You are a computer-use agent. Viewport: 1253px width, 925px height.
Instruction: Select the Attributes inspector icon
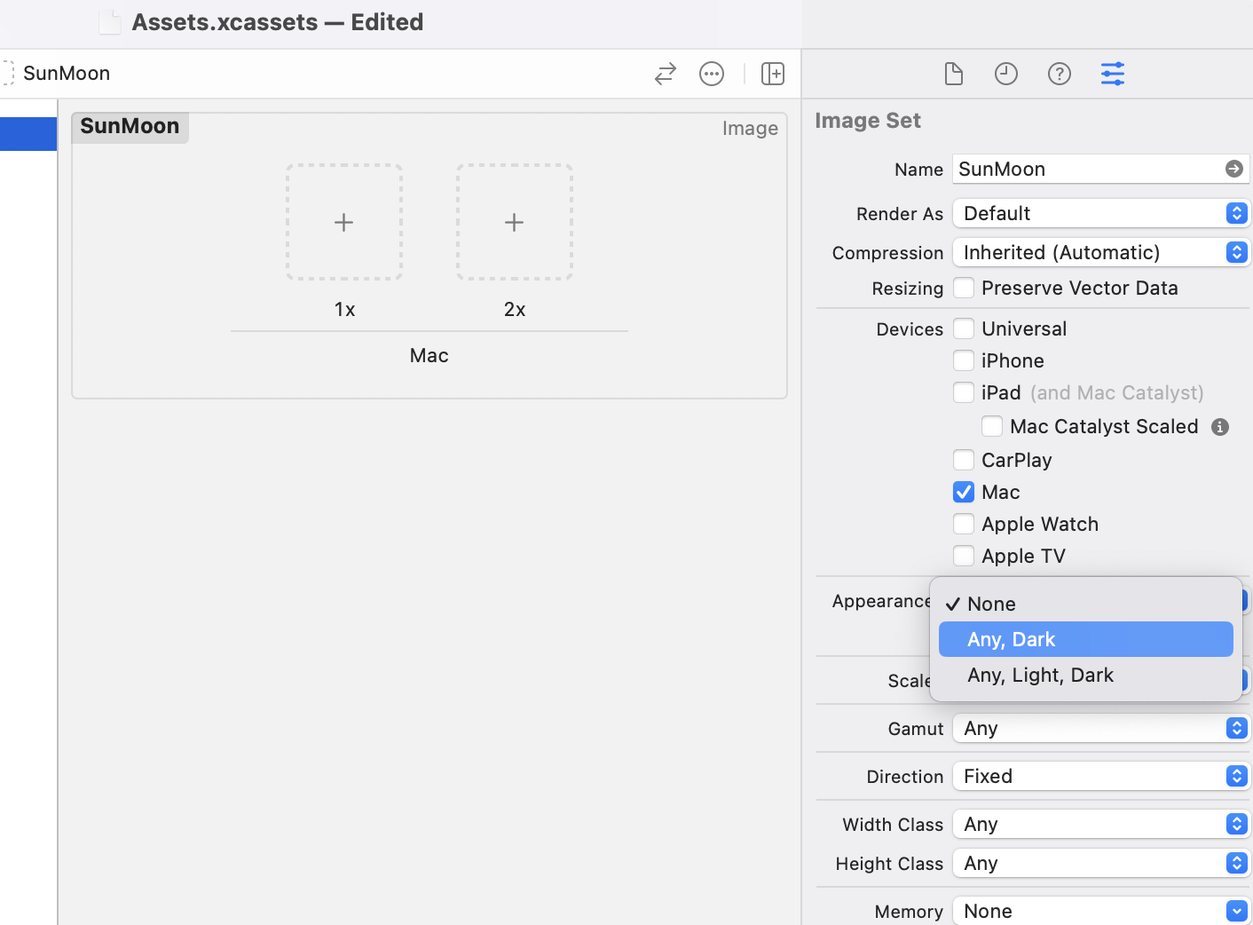tap(1113, 74)
